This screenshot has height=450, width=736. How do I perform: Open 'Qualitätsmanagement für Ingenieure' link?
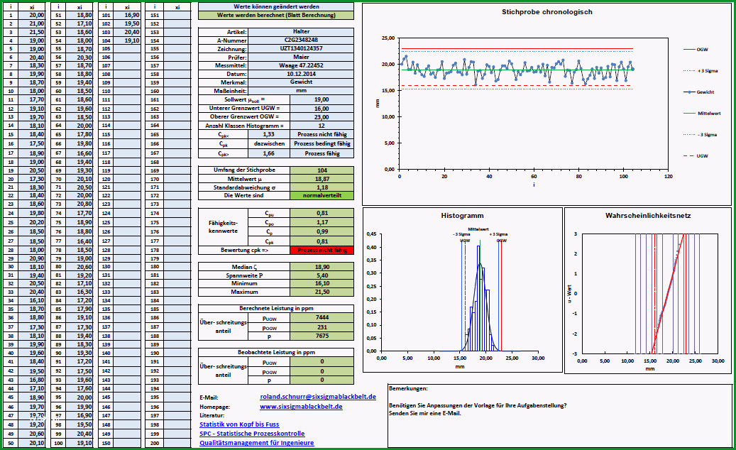click(x=257, y=443)
